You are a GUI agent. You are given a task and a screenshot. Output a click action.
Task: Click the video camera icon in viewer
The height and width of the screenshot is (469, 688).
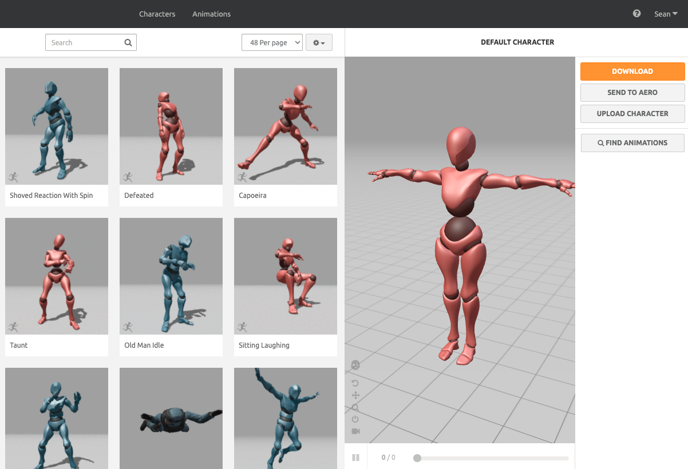pos(355,431)
